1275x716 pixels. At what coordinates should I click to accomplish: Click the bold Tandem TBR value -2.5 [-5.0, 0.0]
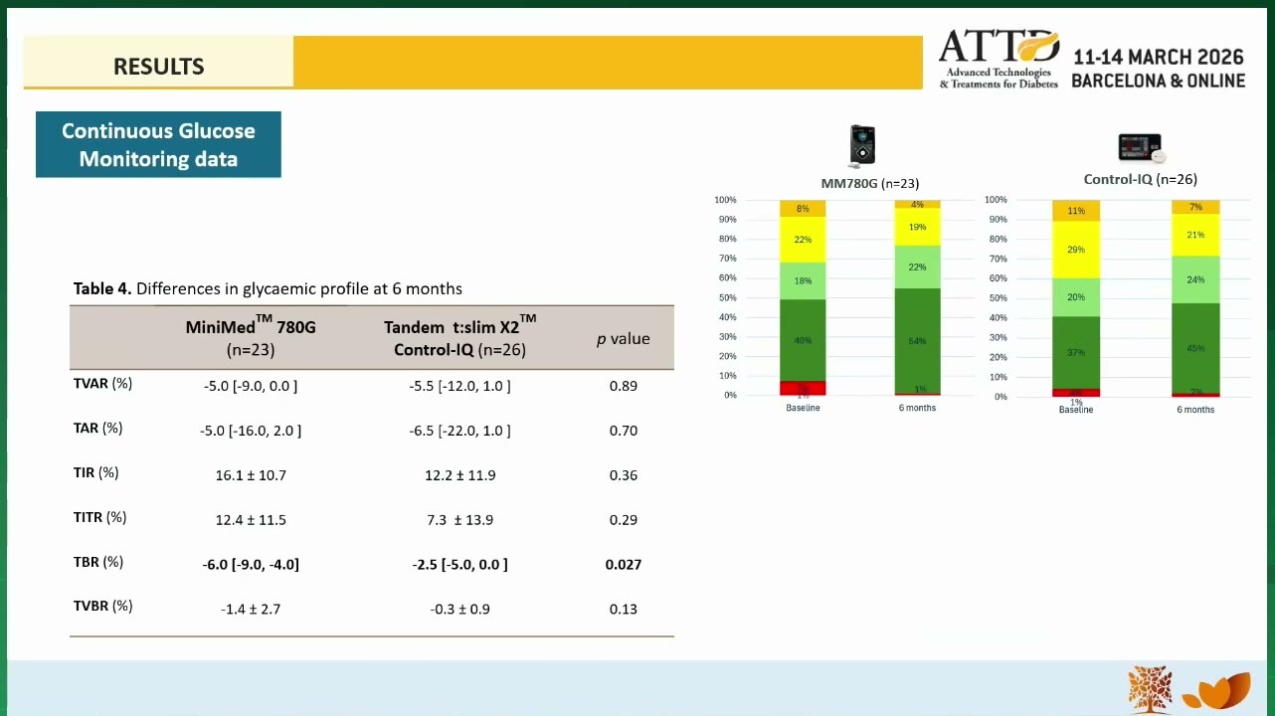coord(460,564)
